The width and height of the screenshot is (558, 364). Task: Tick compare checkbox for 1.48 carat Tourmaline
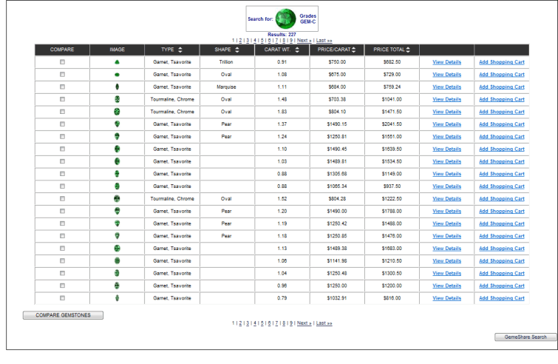tap(62, 99)
